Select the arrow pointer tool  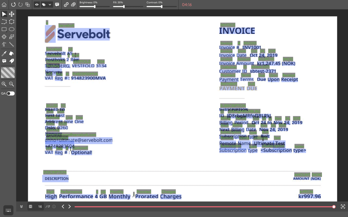point(4,14)
